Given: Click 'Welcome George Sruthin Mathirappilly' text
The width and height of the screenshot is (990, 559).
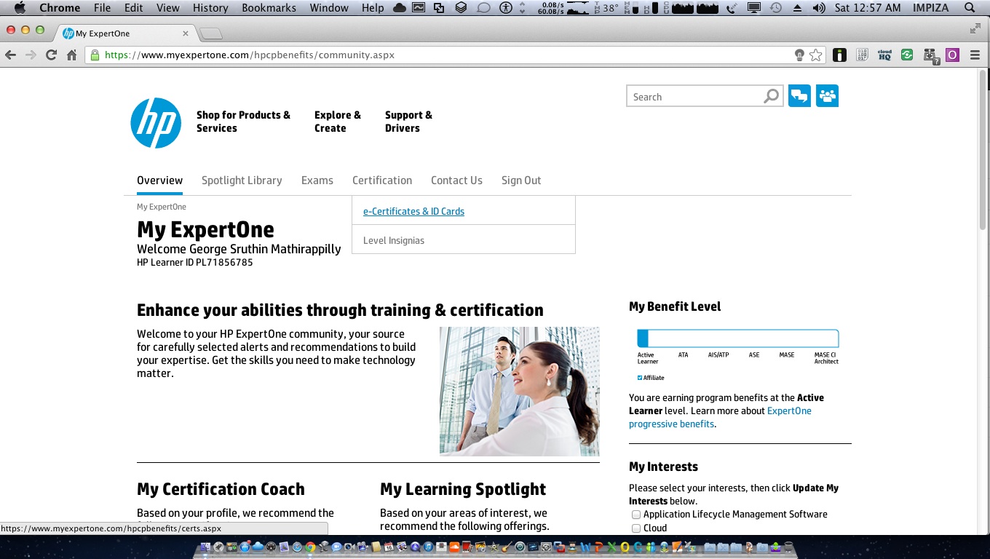Looking at the screenshot, I should click(x=239, y=249).
